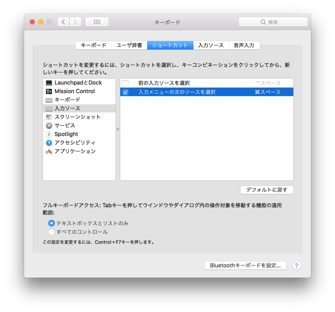Open Bluetoothキーボードを設定 dialog
This screenshot has width=335, height=312.
[x=245, y=265]
